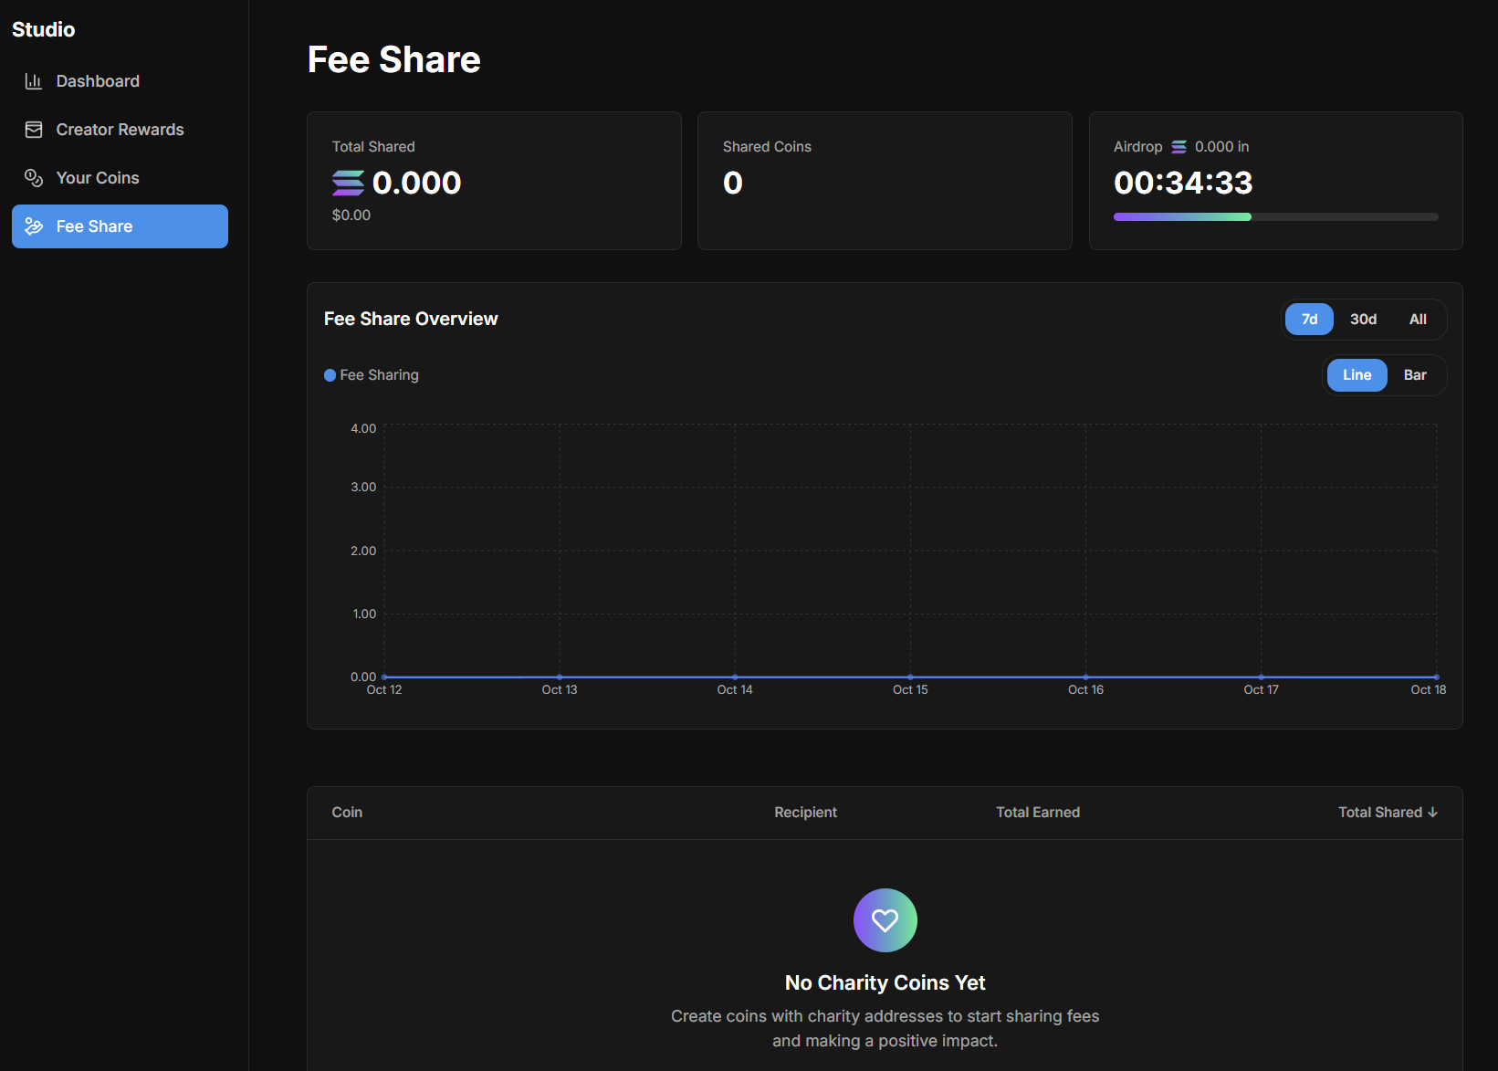Select the All time range
This screenshot has height=1071, width=1498.
pos(1418,319)
